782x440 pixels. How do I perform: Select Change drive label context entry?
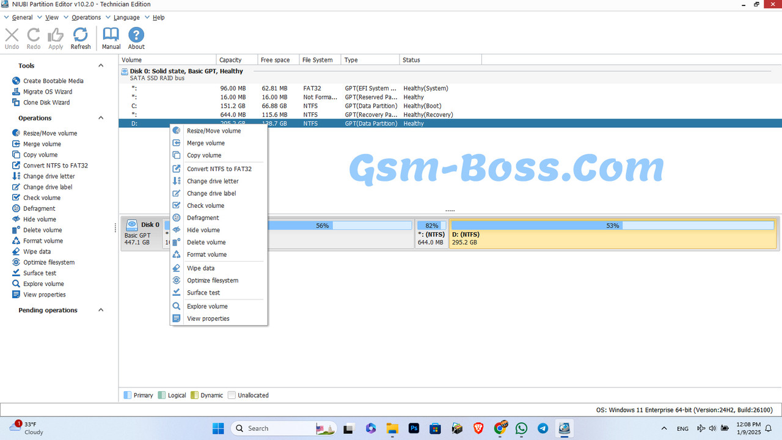(x=219, y=193)
